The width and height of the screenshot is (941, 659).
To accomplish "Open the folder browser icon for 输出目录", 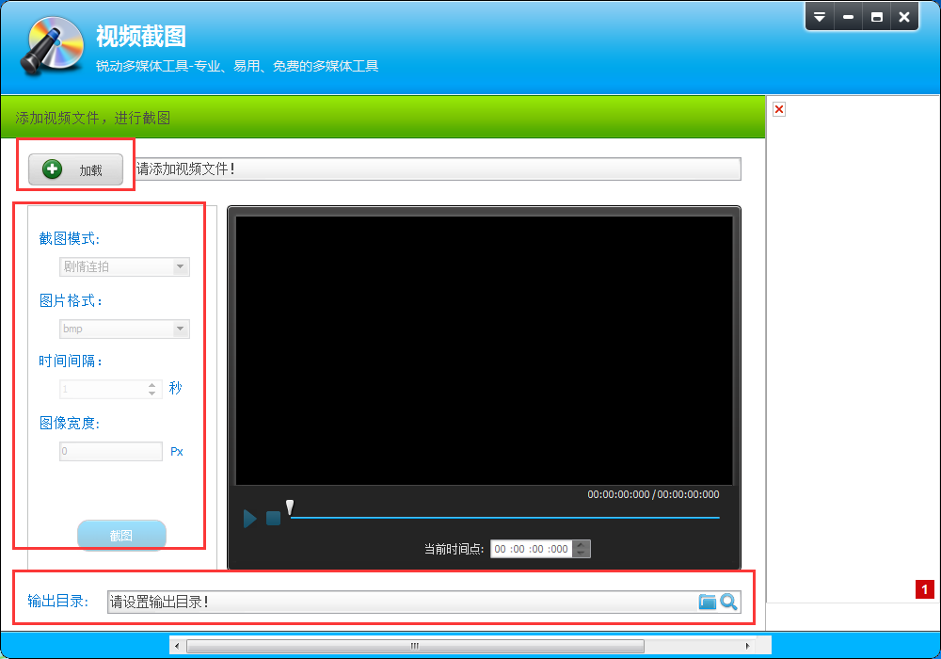I will pos(708,602).
